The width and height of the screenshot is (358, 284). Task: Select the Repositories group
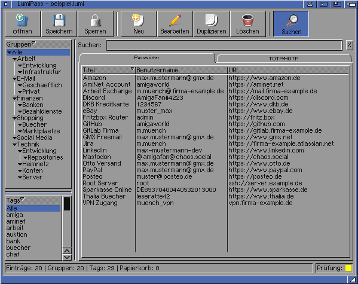(45, 157)
